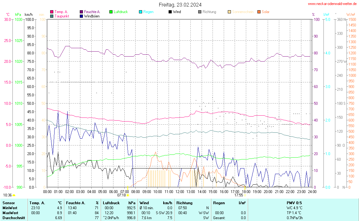
Task: Click the Sensor header in the data table
Action: (x=8, y=203)
